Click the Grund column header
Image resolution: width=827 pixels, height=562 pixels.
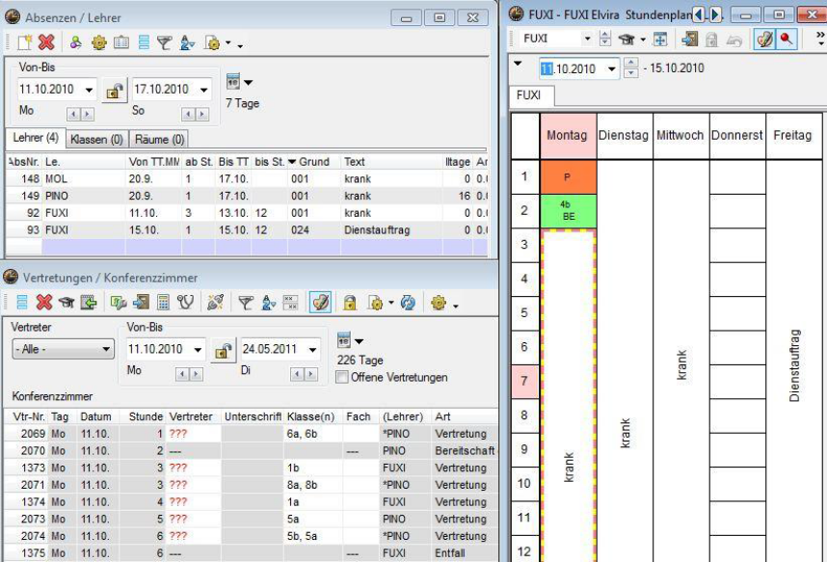(314, 162)
